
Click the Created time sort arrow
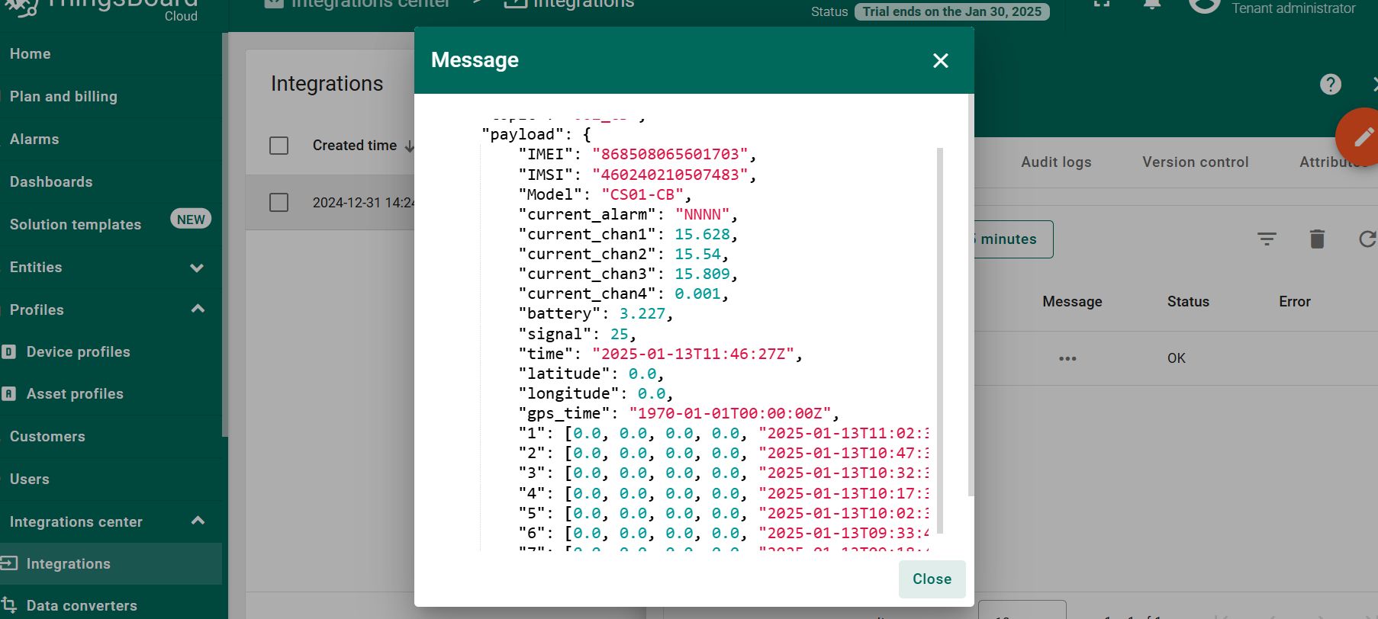409,146
